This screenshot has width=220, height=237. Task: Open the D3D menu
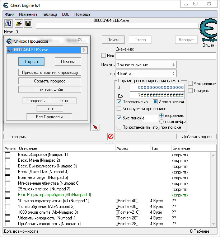66,14
